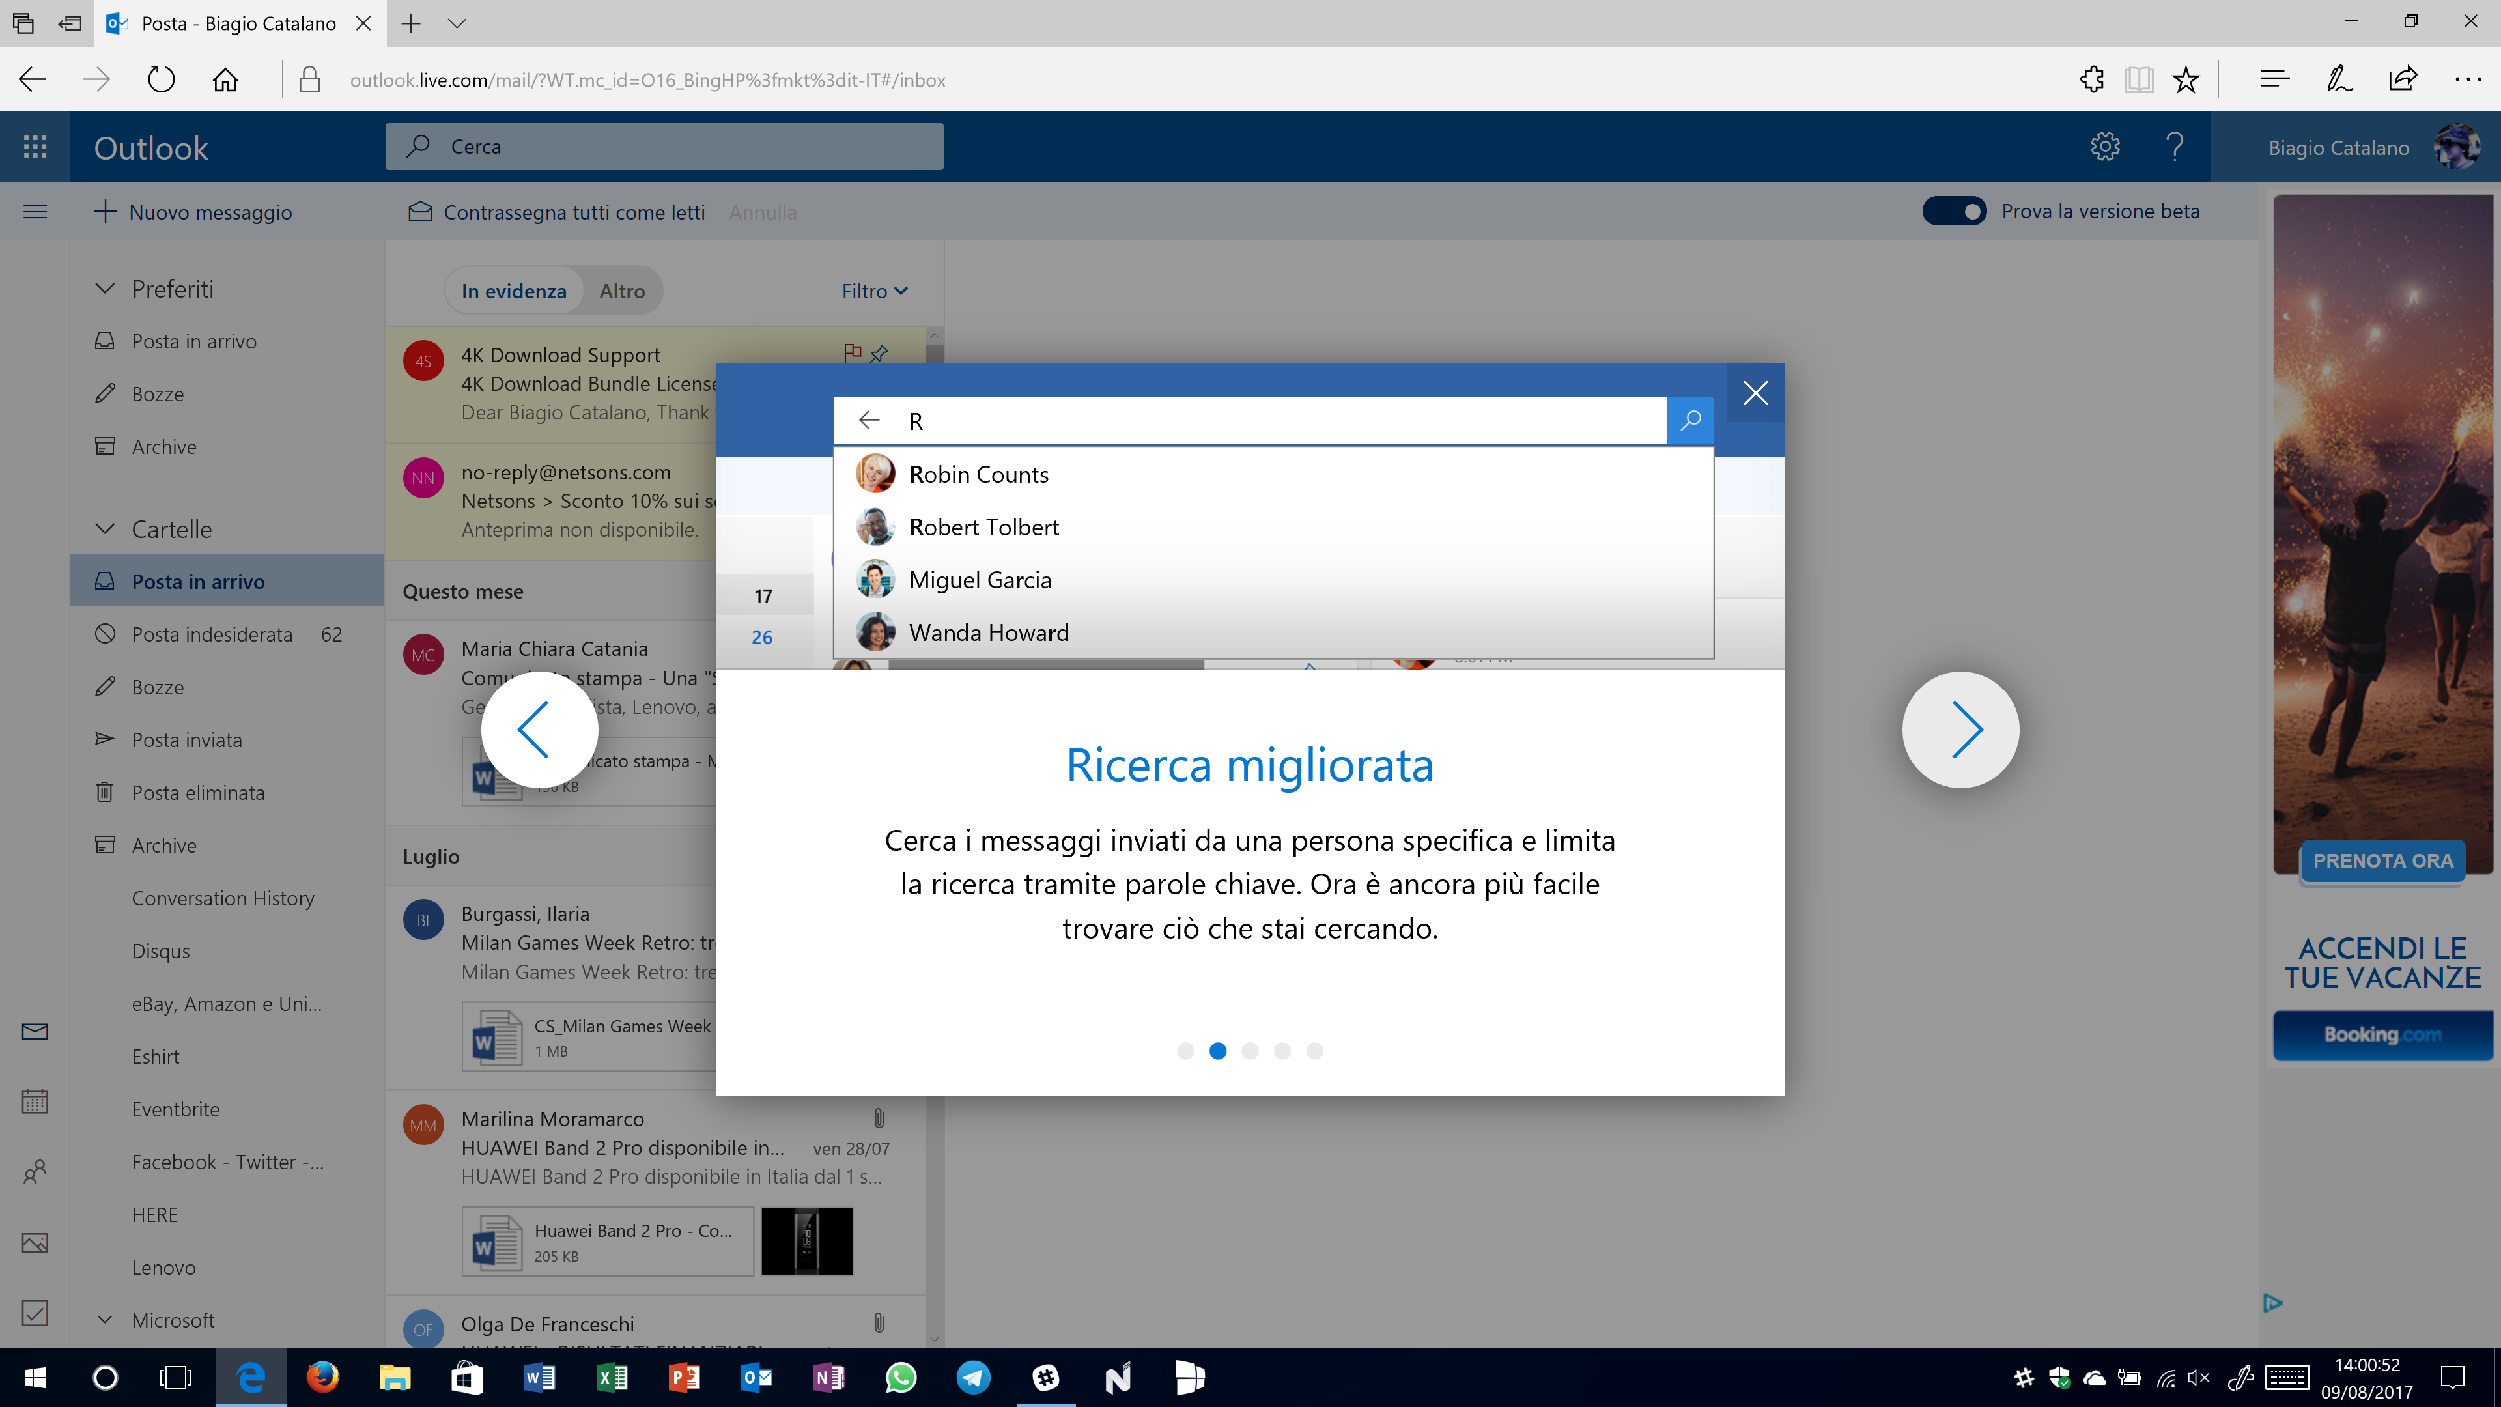Image resolution: width=2501 pixels, height=1407 pixels.
Task: Open Outlook settings gear
Action: pos(2105,147)
